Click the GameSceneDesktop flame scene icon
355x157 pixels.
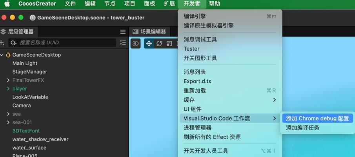coord(8,55)
